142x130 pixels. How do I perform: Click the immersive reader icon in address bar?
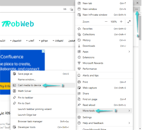click(x=65, y=9)
